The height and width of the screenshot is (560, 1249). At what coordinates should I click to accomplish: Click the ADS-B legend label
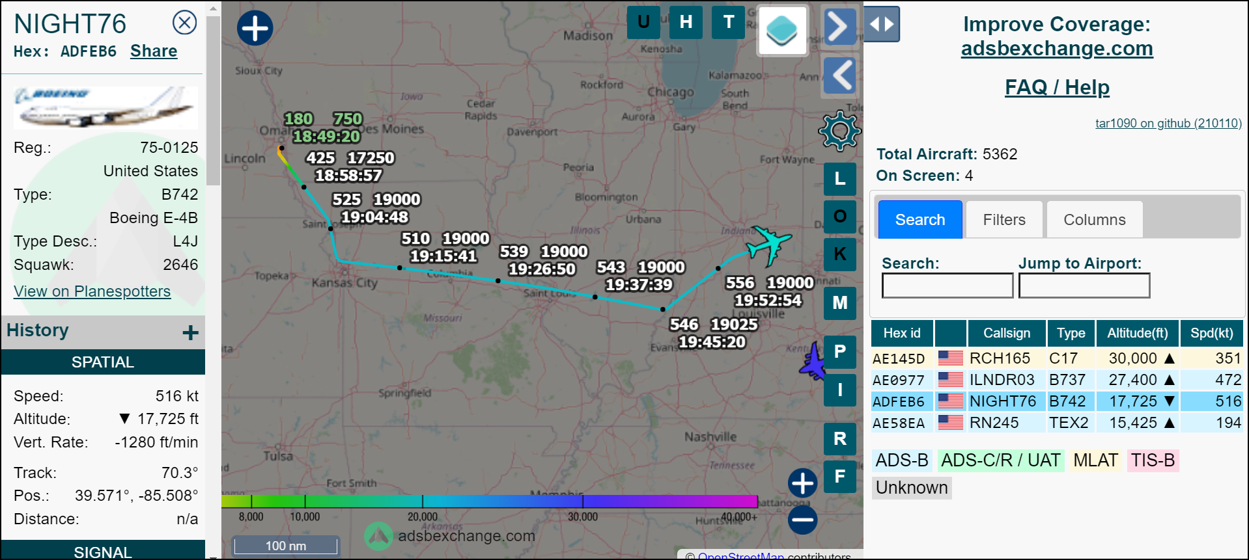coord(902,460)
